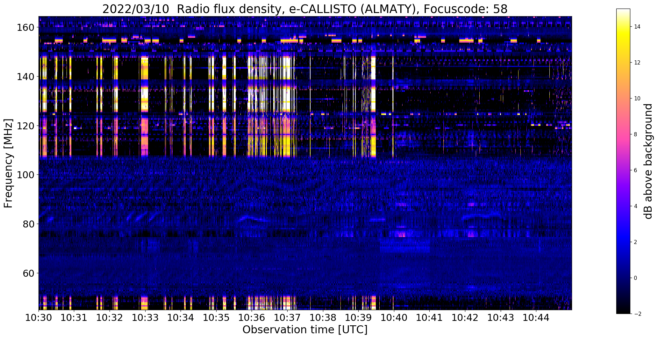Click the 'dB above background' colorbar label
658x339 pixels.
point(648,161)
